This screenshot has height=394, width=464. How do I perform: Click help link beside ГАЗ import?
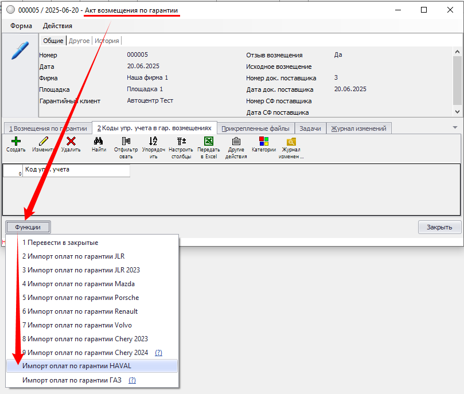point(132,380)
